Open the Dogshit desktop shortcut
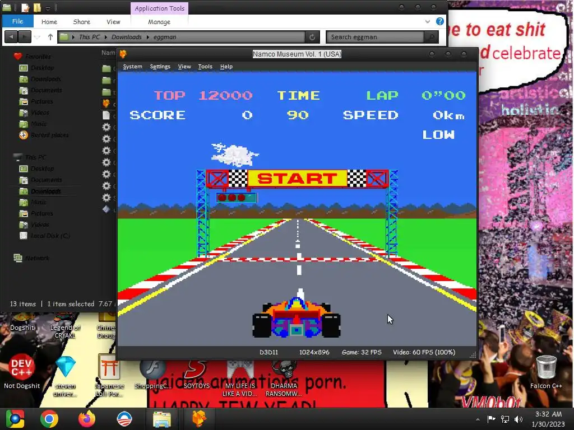Screen dimensions: 574x430 (x=22, y=322)
